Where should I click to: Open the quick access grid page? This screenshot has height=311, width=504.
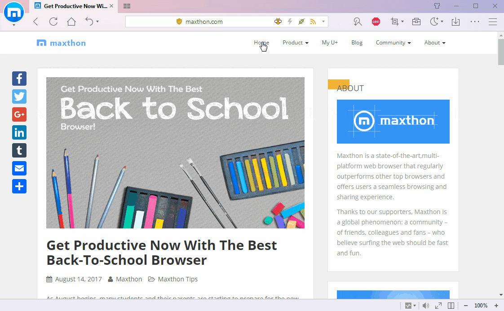click(127, 6)
